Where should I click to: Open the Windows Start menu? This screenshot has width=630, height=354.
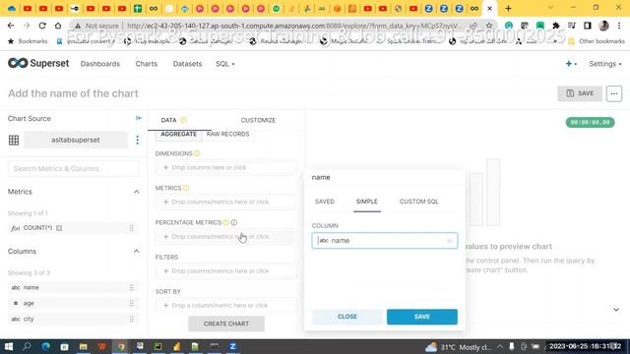click(9, 346)
